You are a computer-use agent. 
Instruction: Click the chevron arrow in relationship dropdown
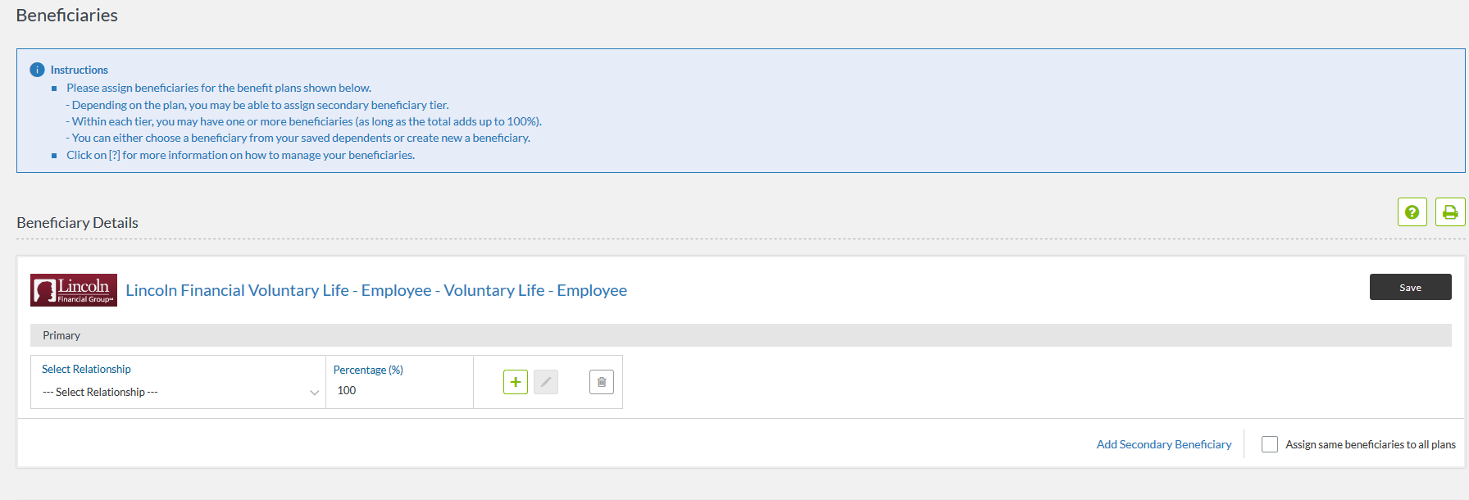click(x=314, y=393)
